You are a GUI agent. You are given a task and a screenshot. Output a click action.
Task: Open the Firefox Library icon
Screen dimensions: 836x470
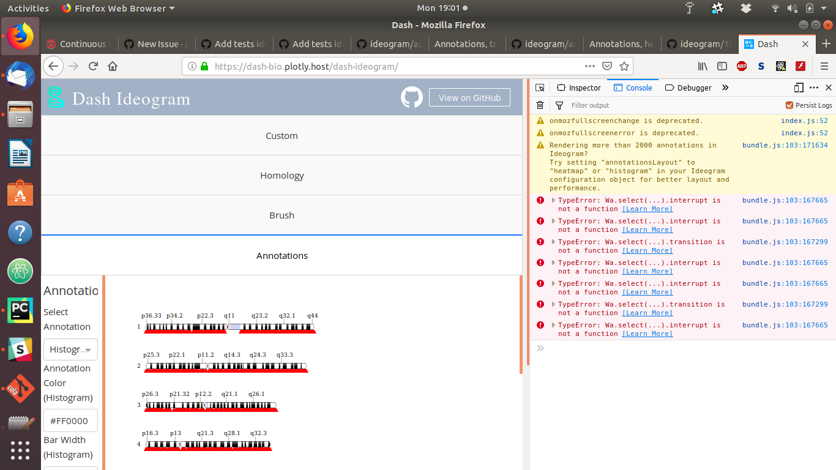[x=704, y=66]
